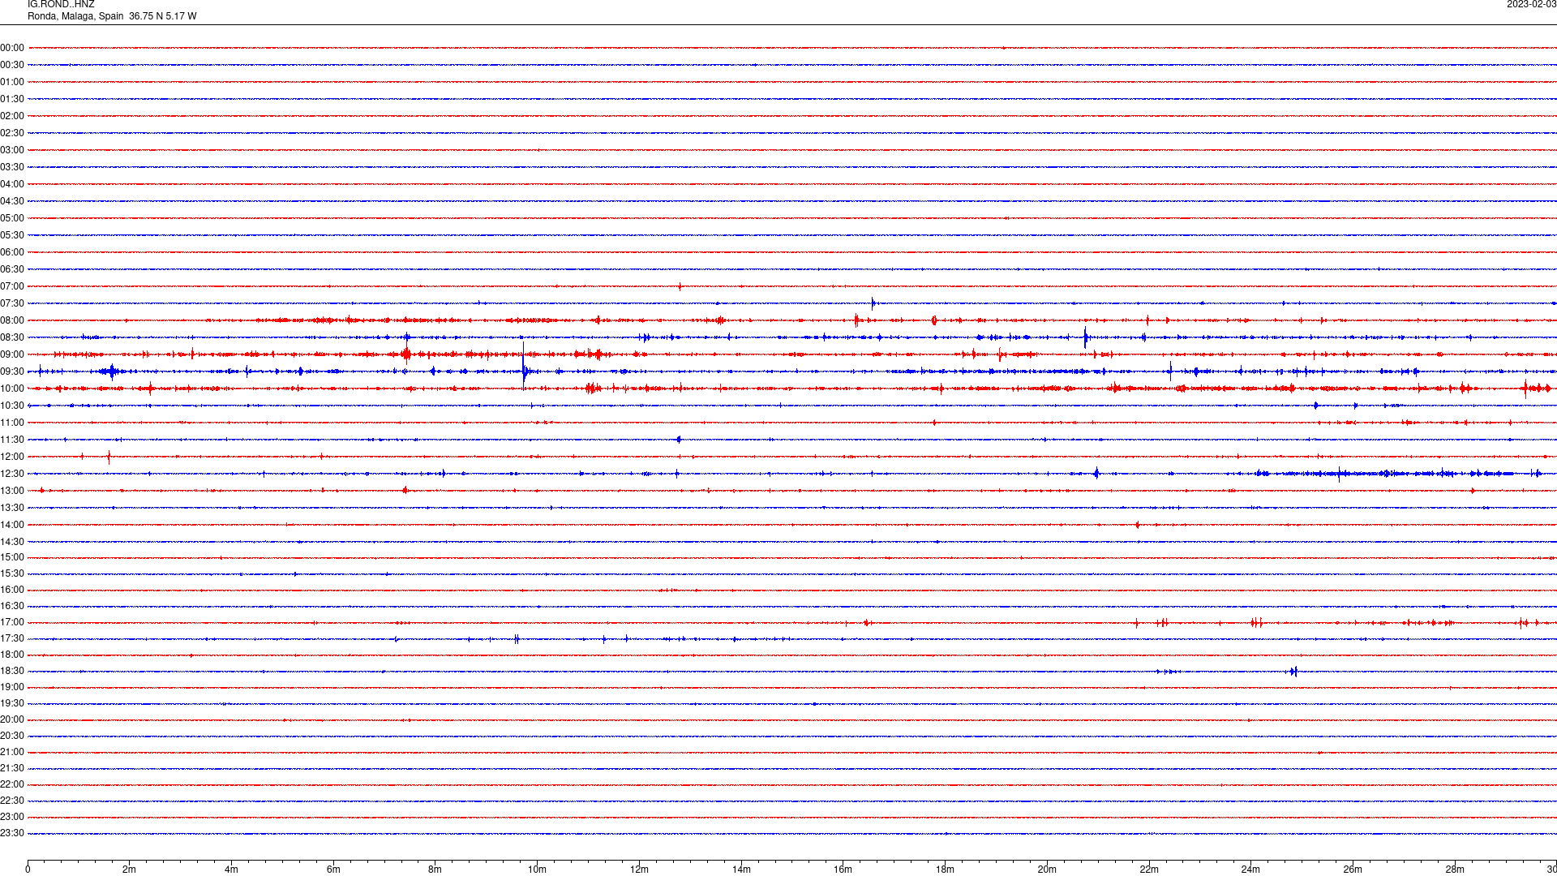Click the 8m tick on time axis

[x=435, y=870]
